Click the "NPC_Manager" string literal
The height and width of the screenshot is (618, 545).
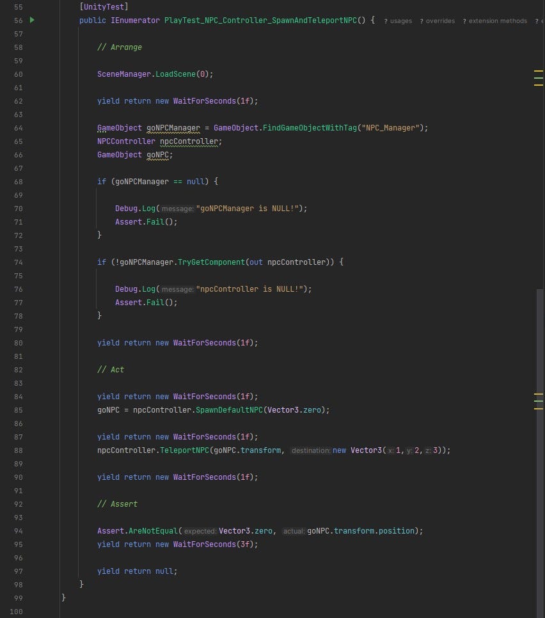pyautogui.click(x=391, y=128)
